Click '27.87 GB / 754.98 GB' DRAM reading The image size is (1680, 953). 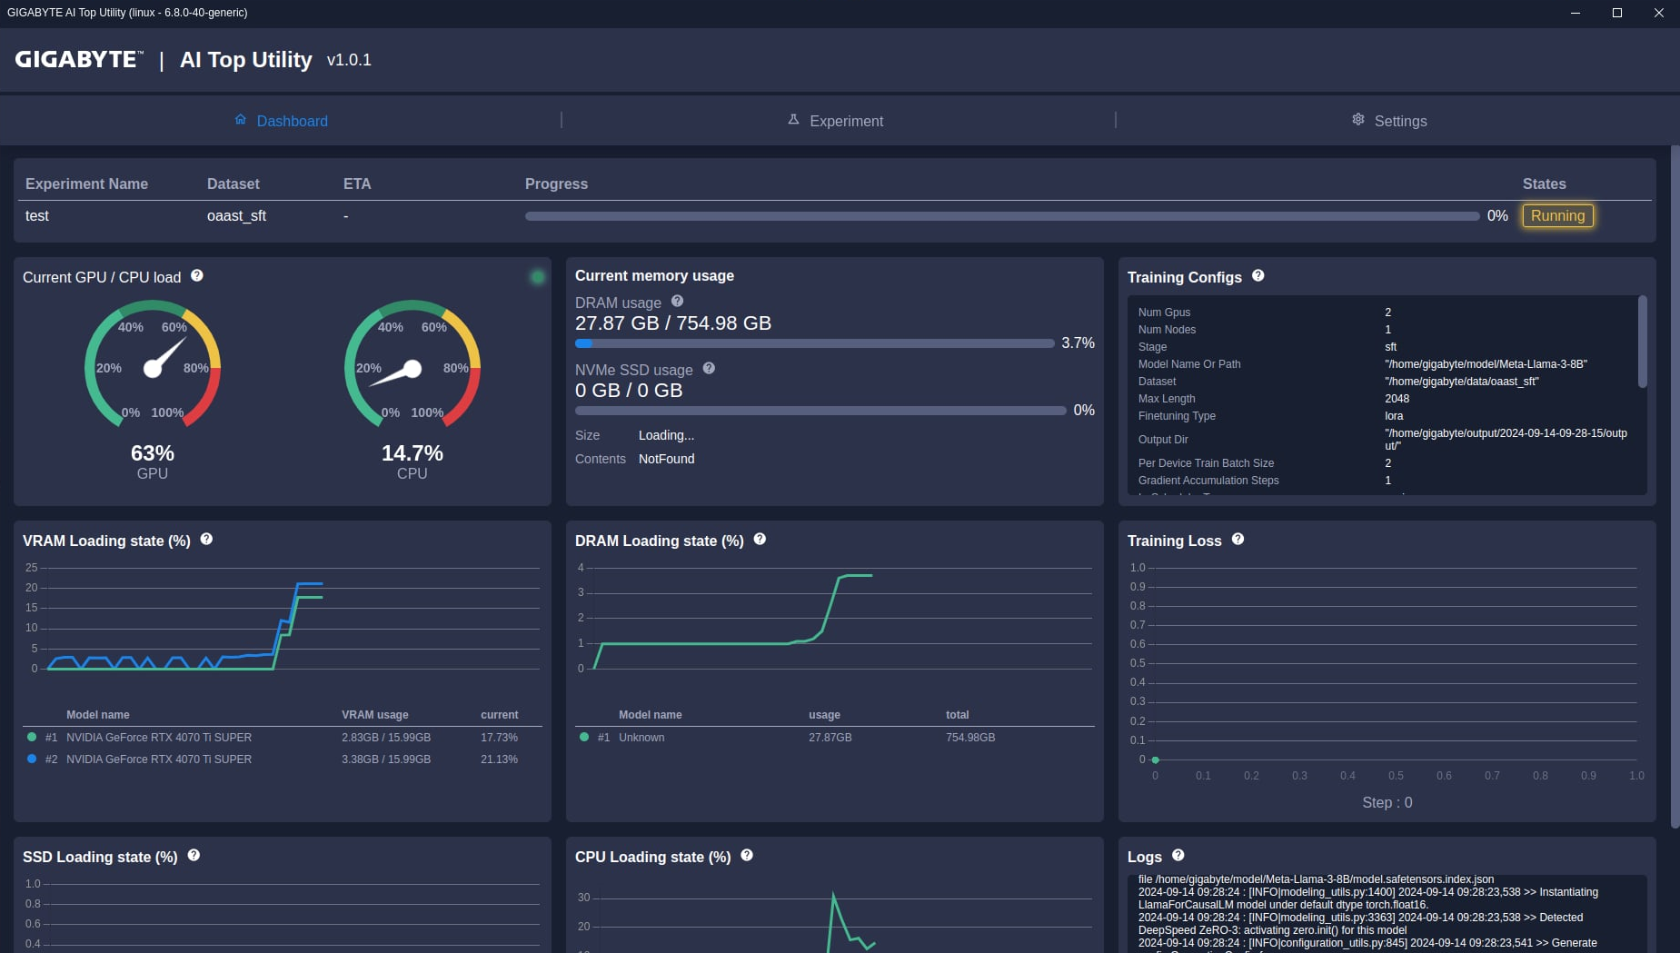click(x=673, y=323)
